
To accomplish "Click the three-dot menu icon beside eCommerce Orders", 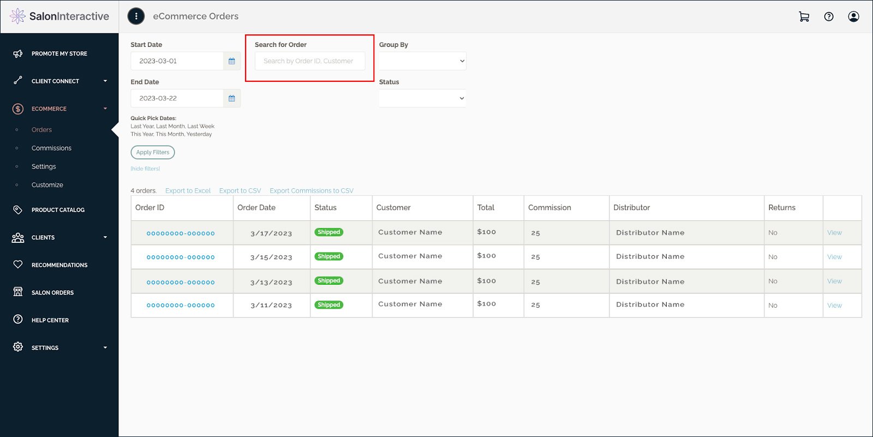I will [x=136, y=16].
